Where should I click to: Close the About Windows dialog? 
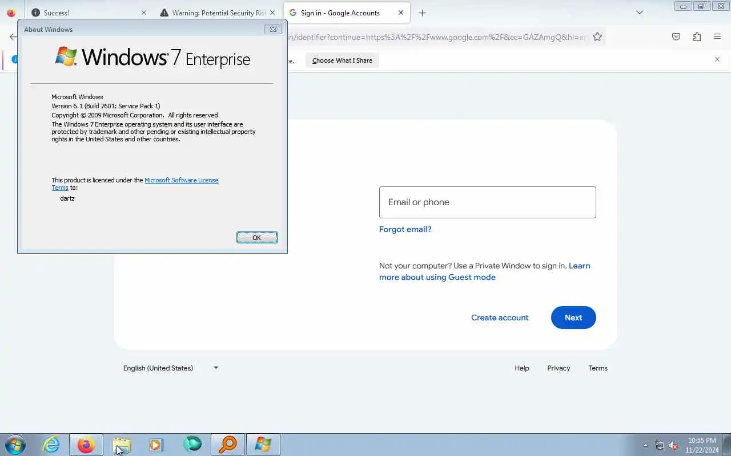[273, 29]
